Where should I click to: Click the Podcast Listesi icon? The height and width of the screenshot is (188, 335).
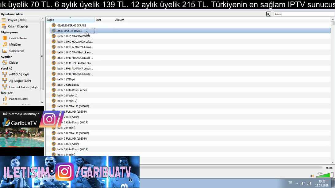[x=5, y=99]
